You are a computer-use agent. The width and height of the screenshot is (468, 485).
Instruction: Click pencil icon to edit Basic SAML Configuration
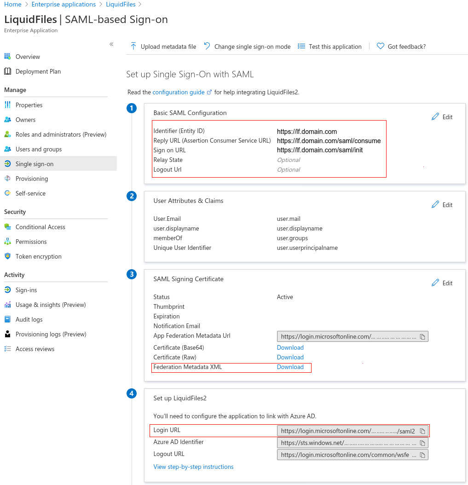[435, 117]
